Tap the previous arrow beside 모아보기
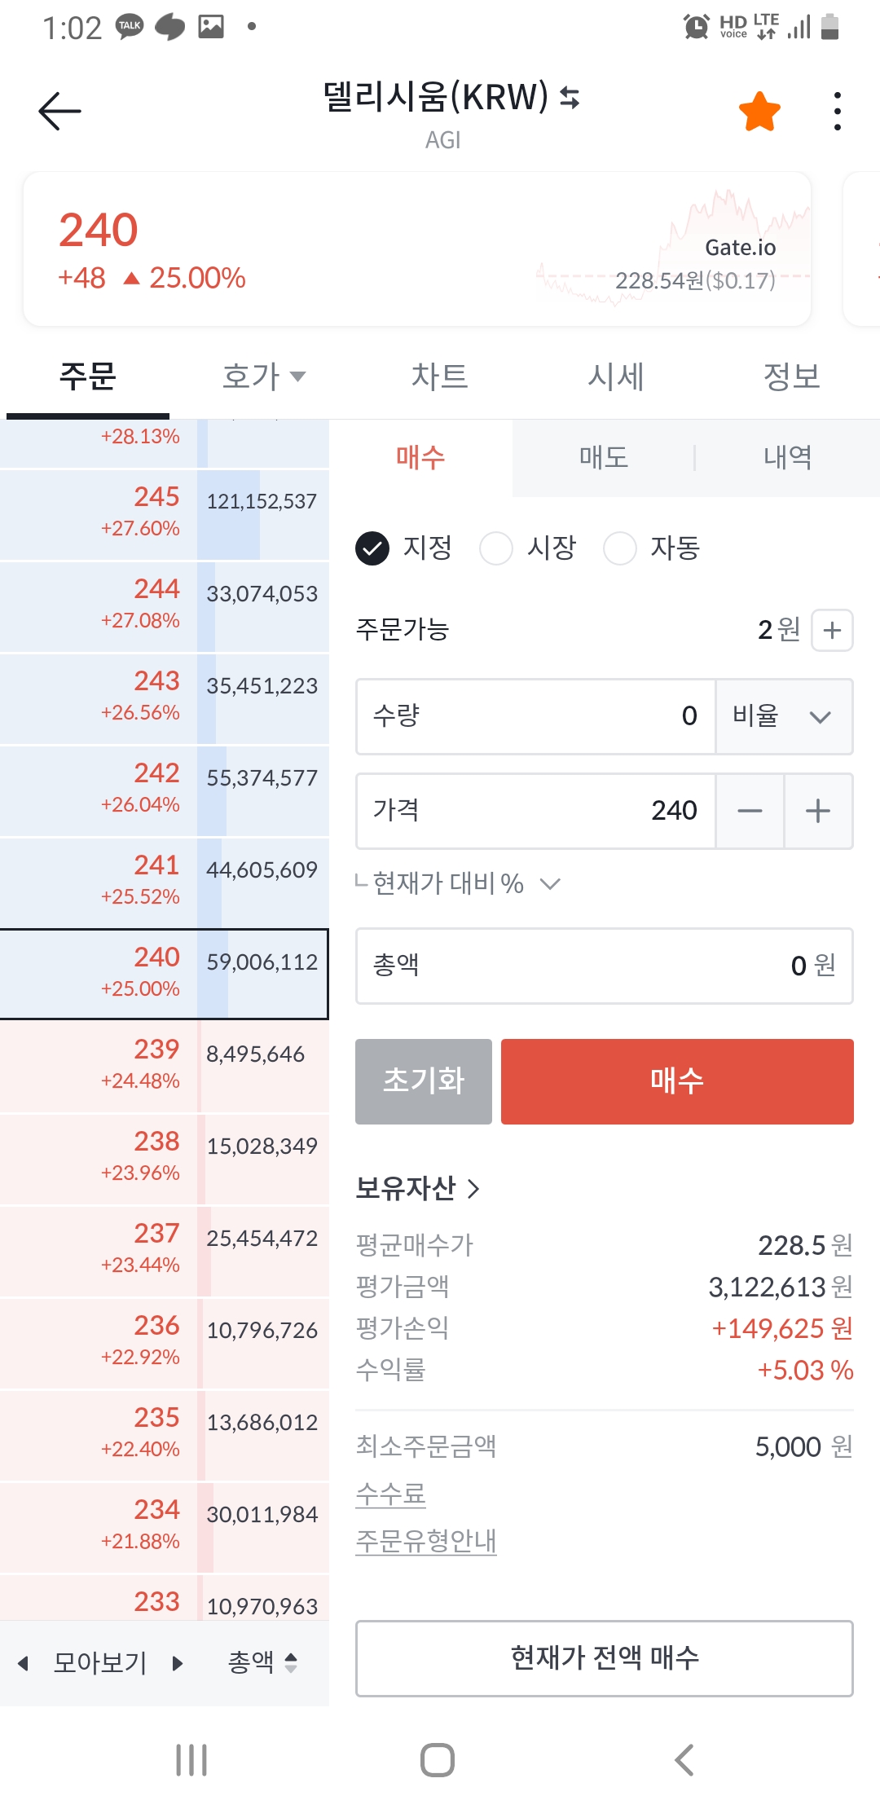Screen dimensions: 880x1809 (x=23, y=1662)
